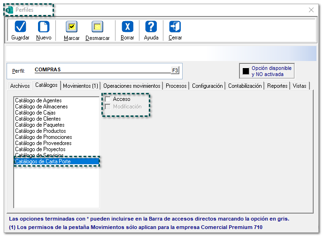Viewport: 323px width, 237px height.
Task: Open the Movimientos (1) tab
Action: pyautogui.click(x=80, y=86)
